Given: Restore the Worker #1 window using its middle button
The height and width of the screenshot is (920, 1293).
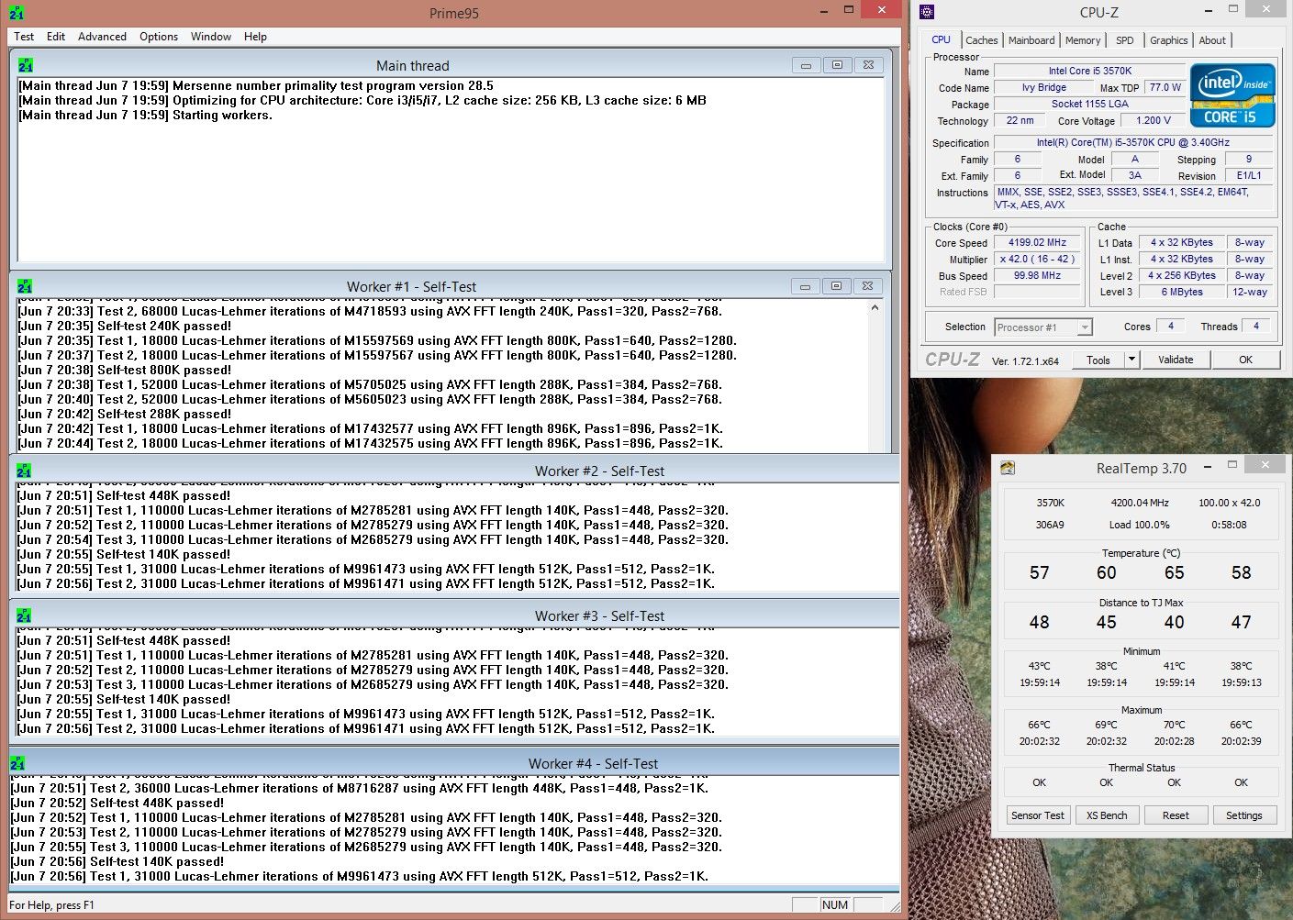Looking at the screenshot, I should click(836, 286).
